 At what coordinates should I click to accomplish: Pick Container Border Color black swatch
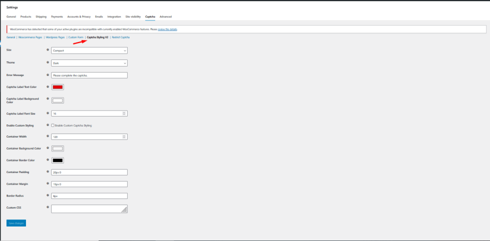[x=58, y=160]
